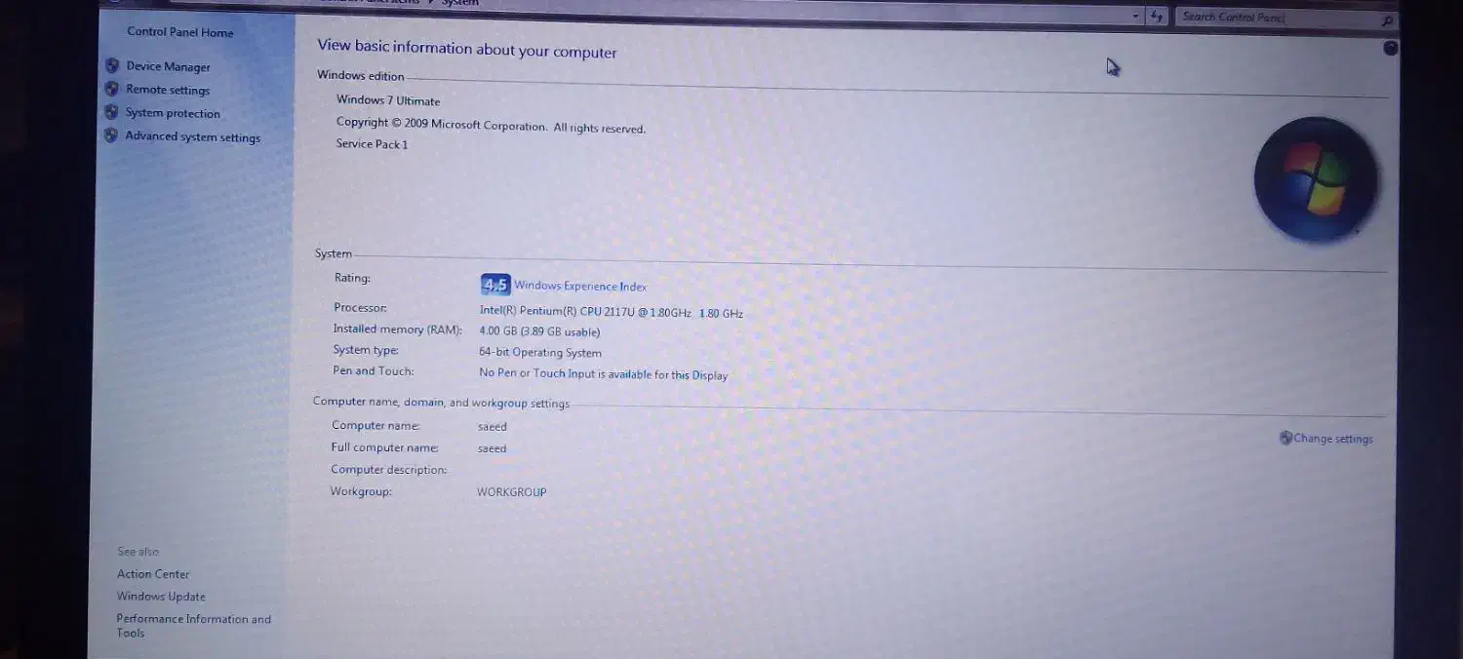Open the Remote settings link
Image resolution: width=1463 pixels, height=659 pixels.
pos(168,90)
